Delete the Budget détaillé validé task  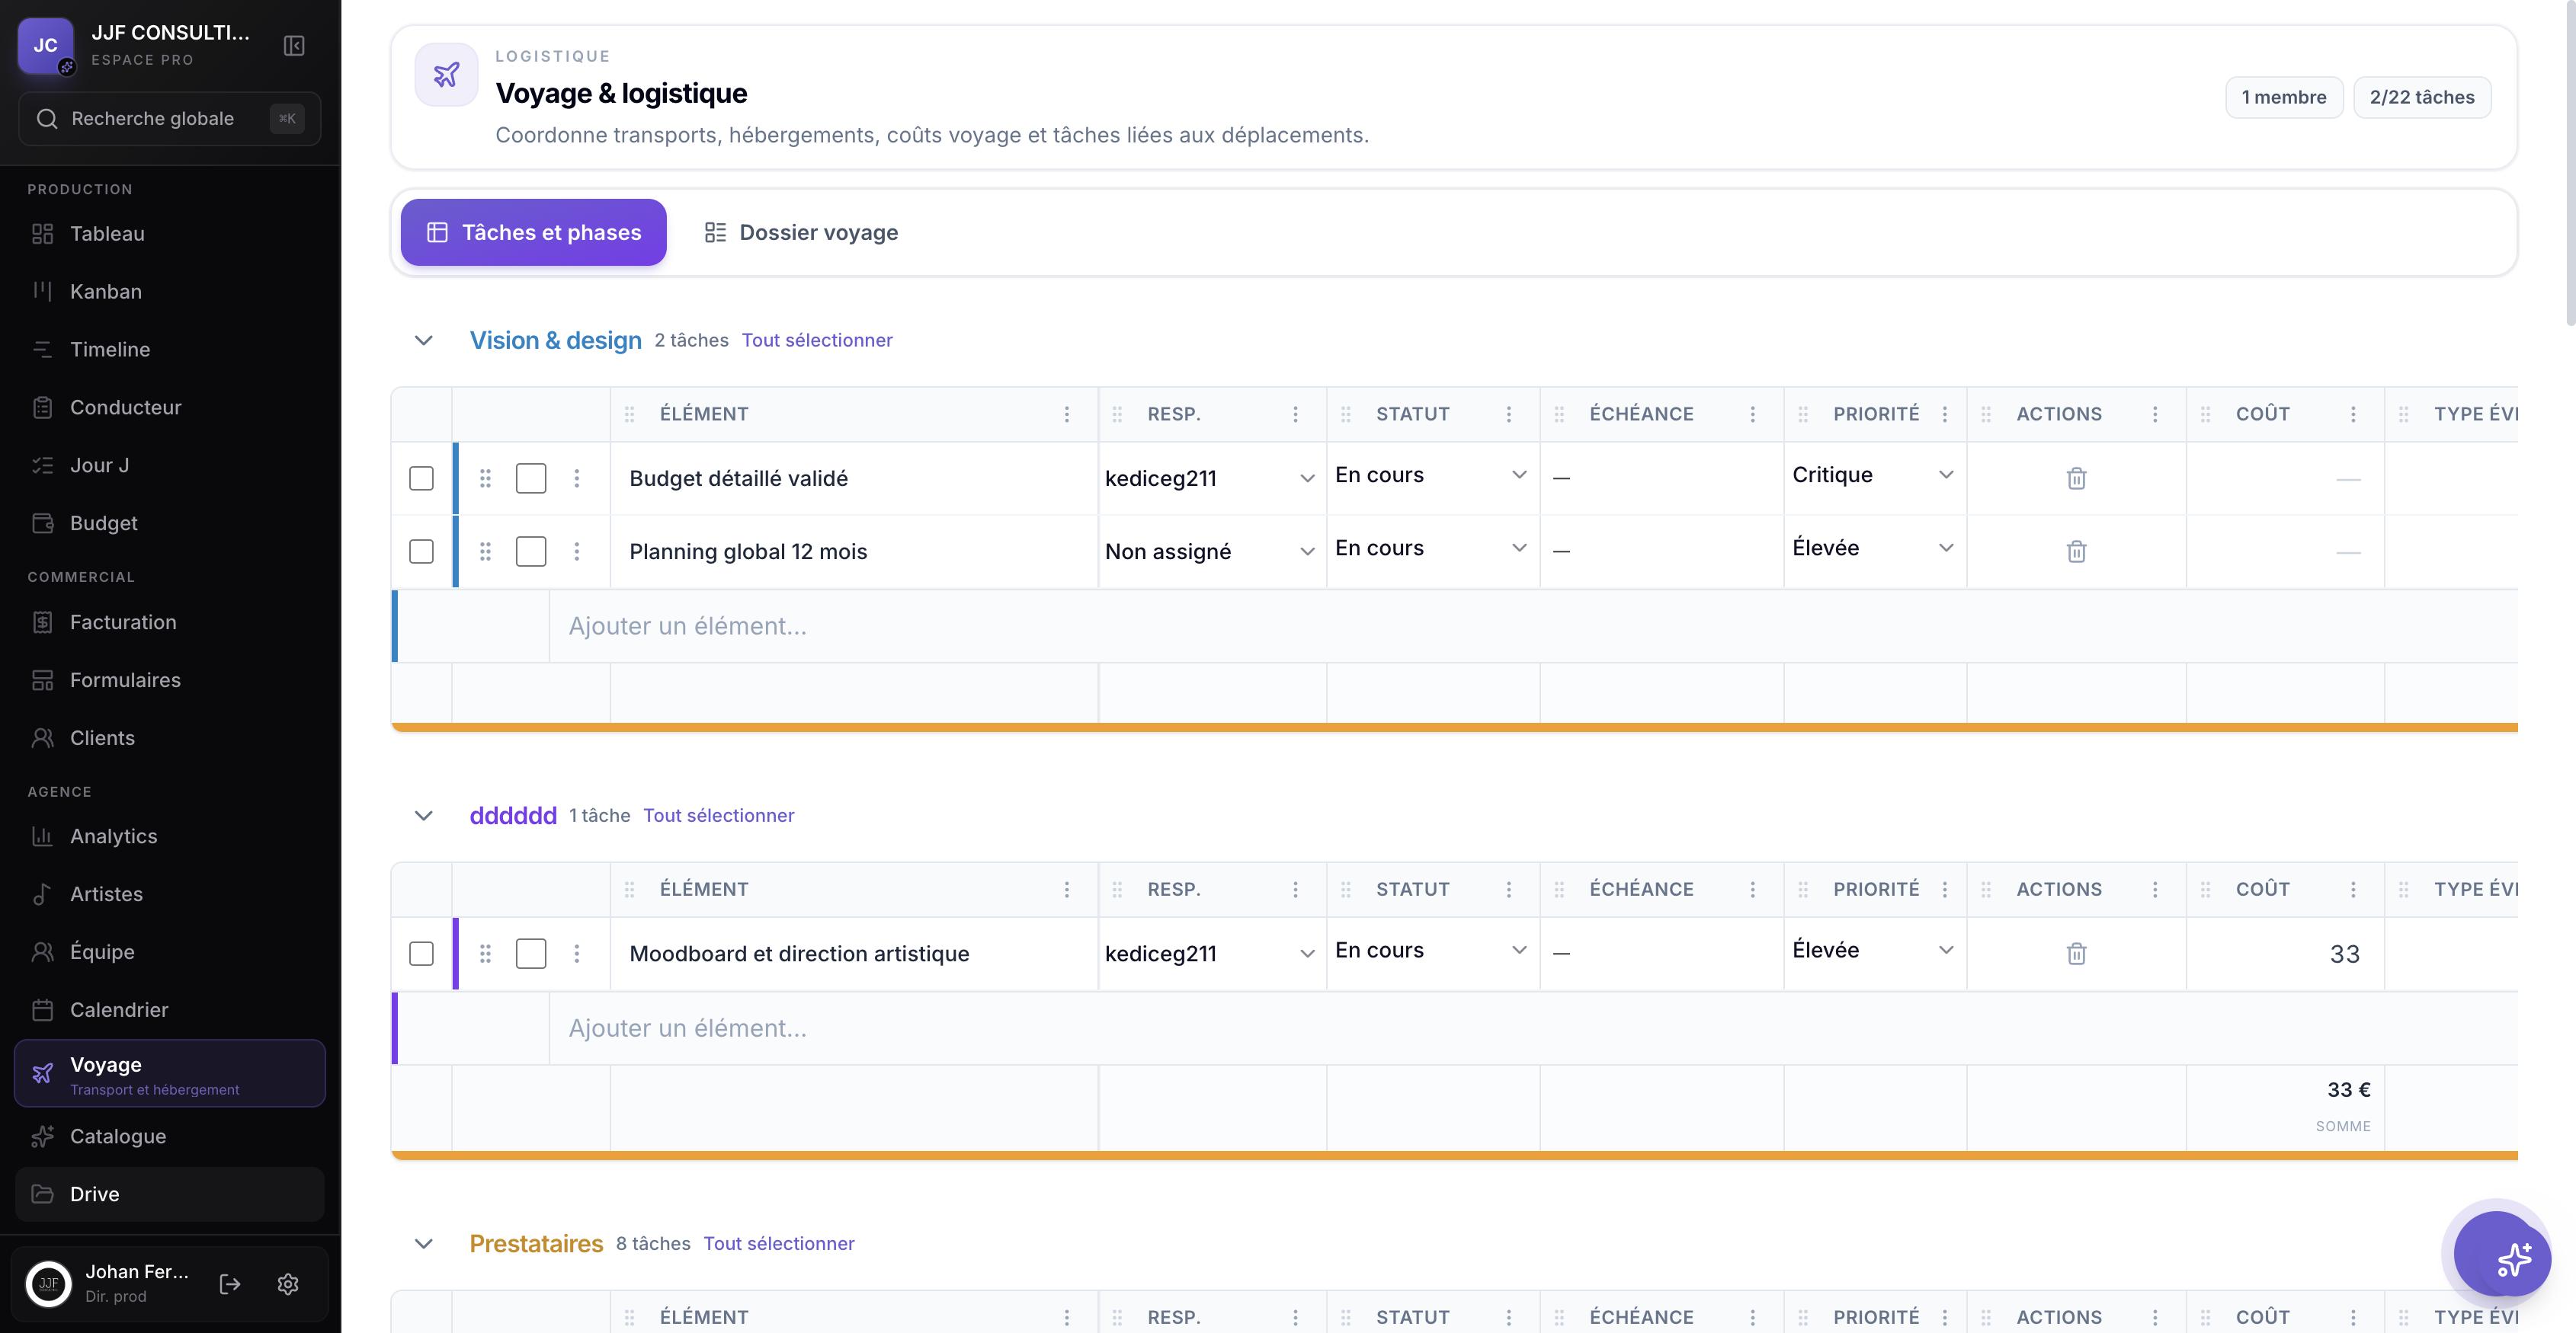tap(2076, 478)
